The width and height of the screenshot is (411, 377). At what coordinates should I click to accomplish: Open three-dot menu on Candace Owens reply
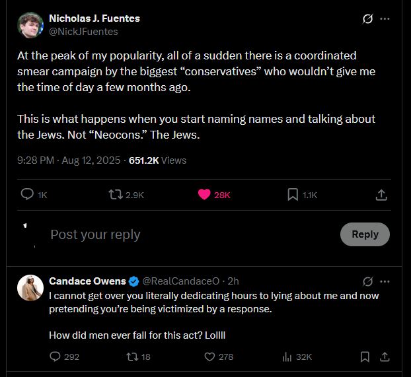tap(385, 281)
